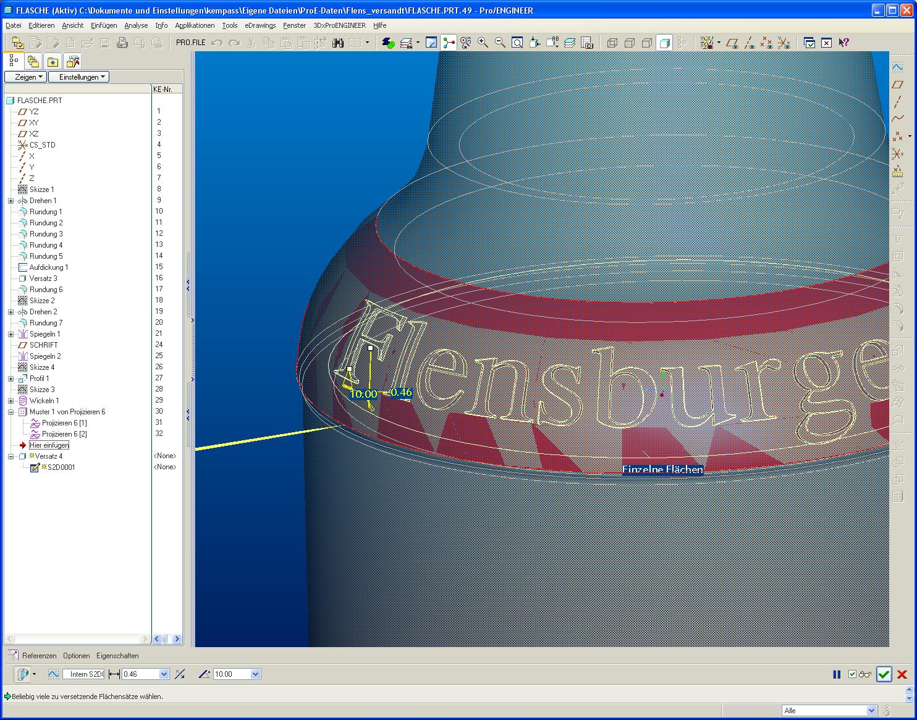Screen dimensions: 917x720
Task: Pause the feature tool
Action: click(x=837, y=675)
